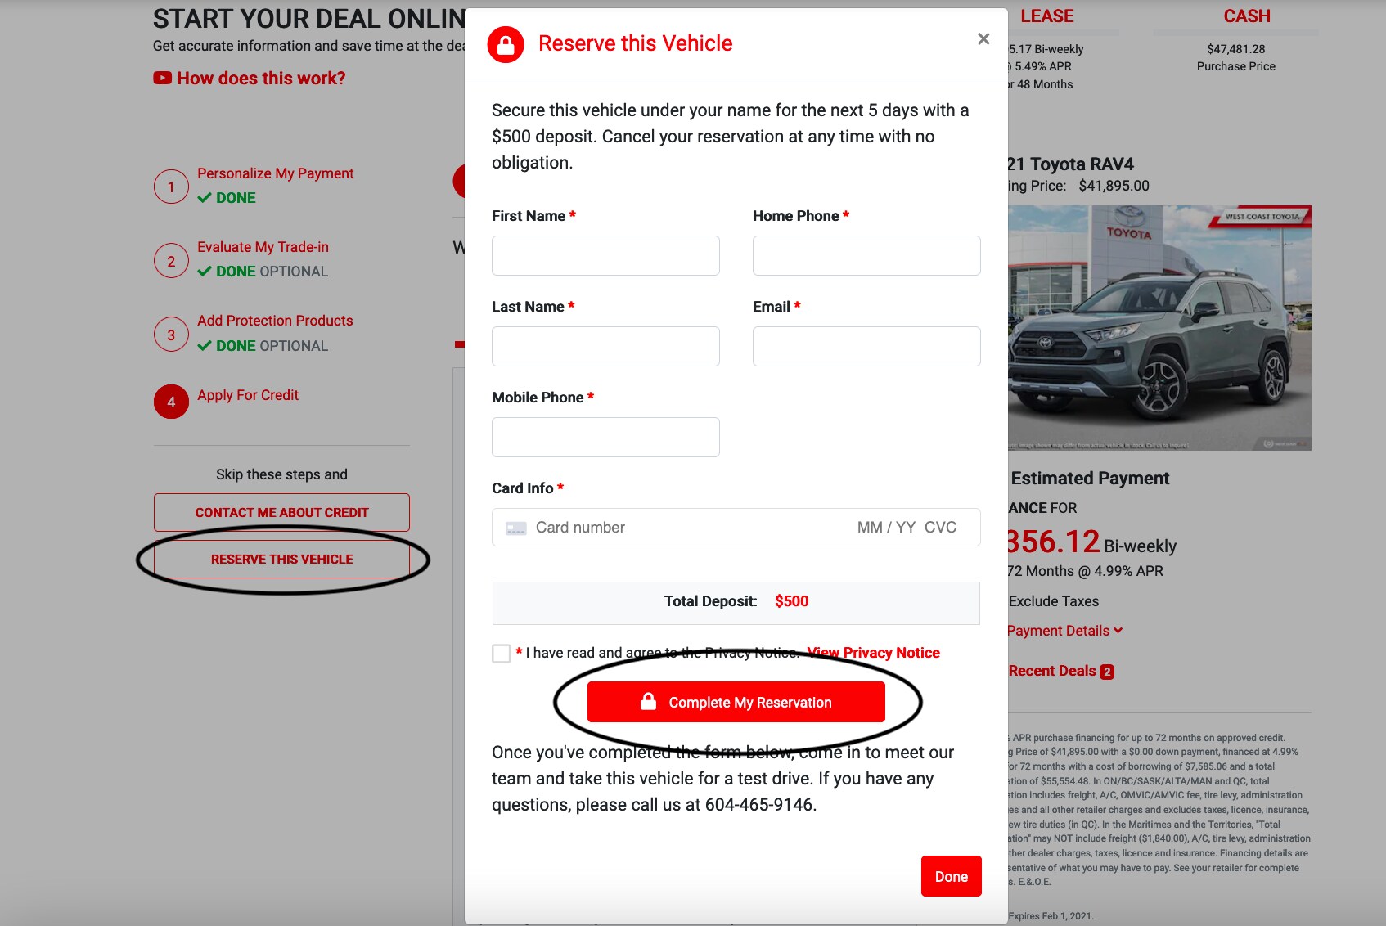
Task: Click the First Name input field
Action: point(605,255)
